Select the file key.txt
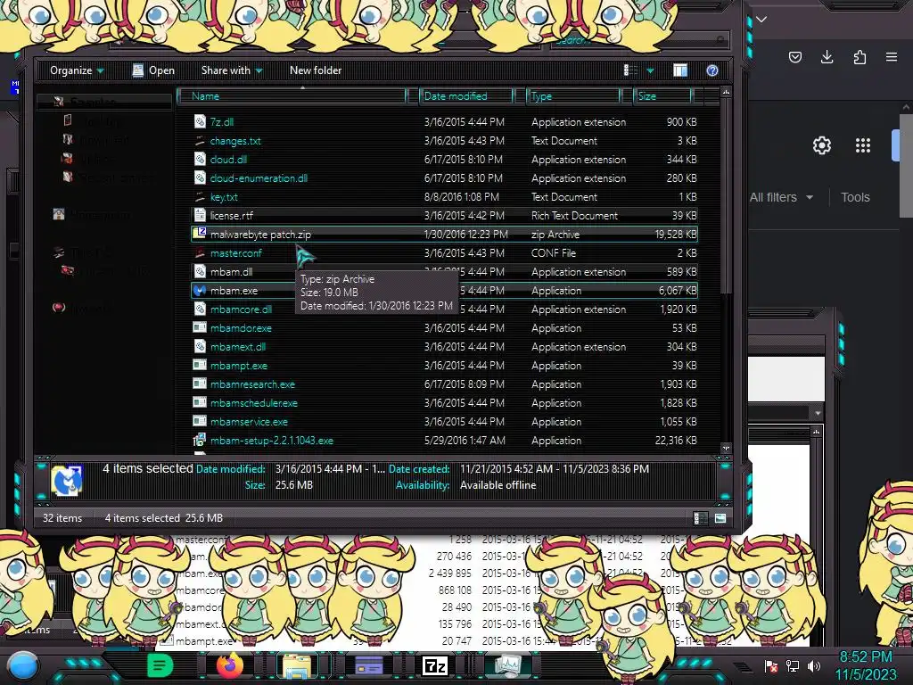913x685 pixels. point(224,197)
